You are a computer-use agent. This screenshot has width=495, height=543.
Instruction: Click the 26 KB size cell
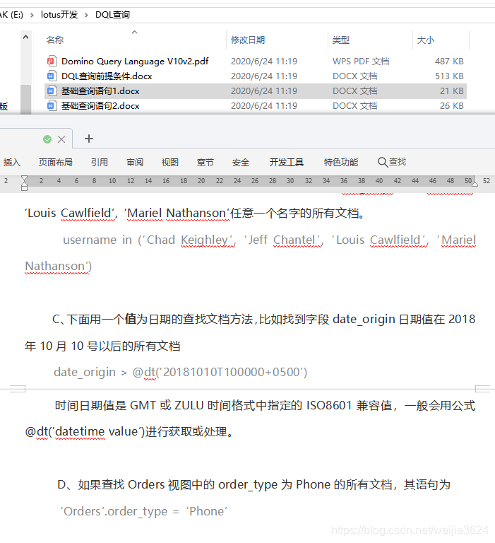coord(451,106)
